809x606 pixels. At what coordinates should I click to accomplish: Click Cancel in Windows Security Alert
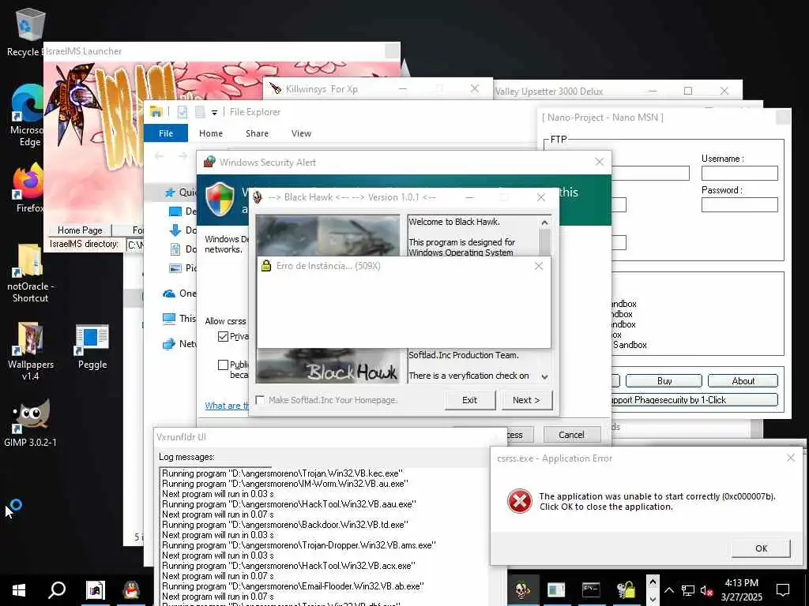click(572, 435)
